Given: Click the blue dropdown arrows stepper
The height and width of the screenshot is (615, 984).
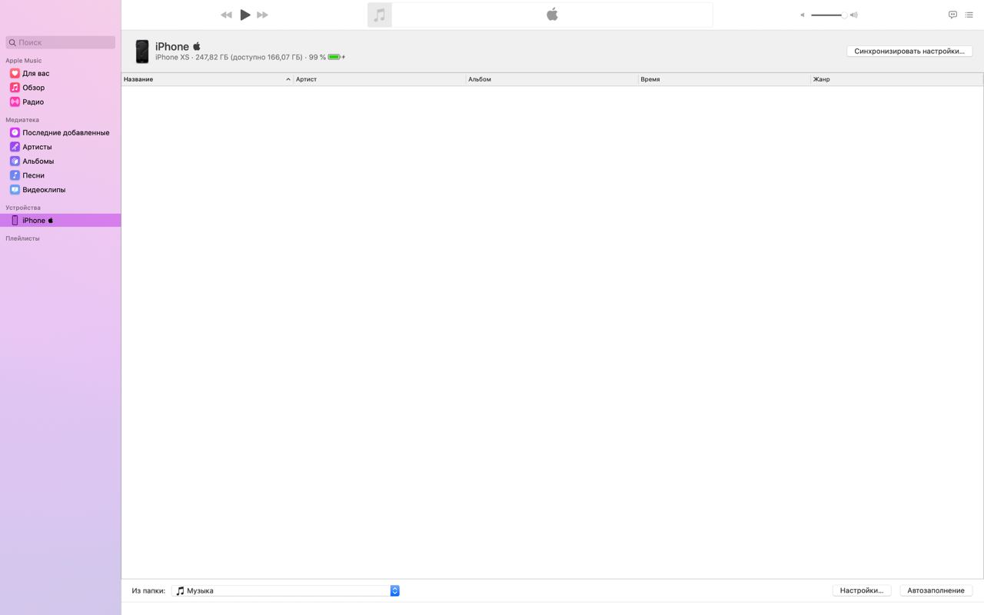Looking at the screenshot, I should tap(395, 590).
